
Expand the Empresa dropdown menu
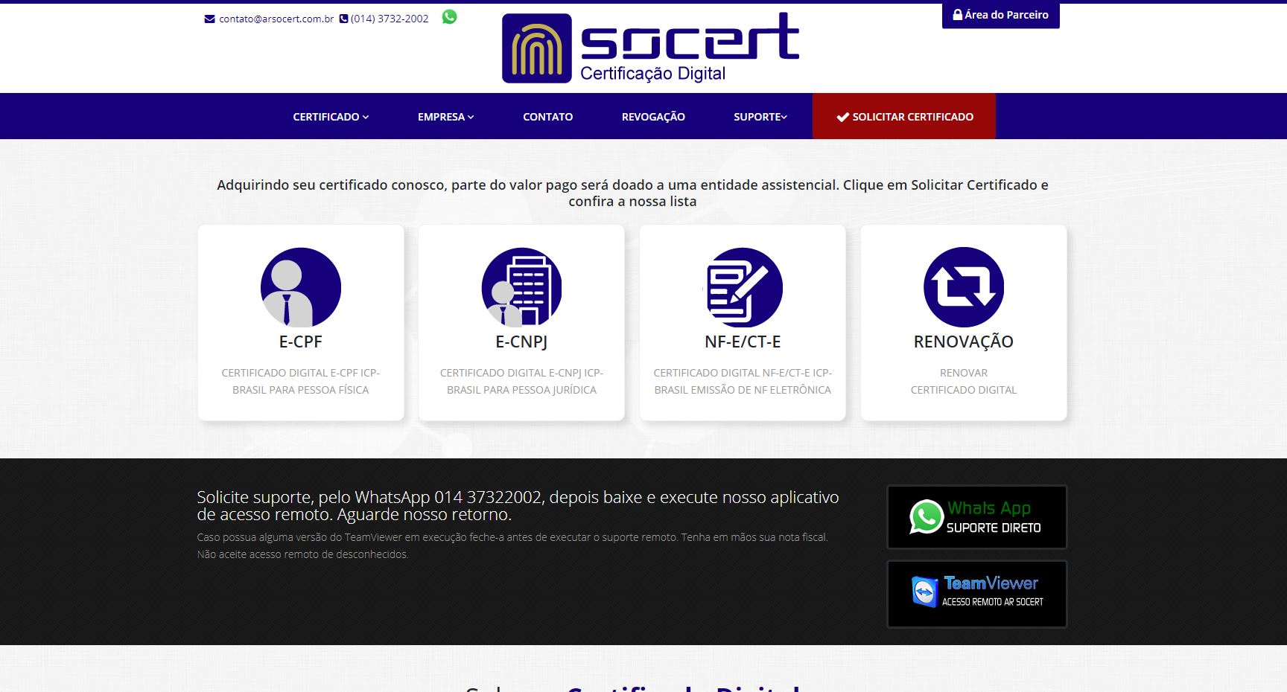pyautogui.click(x=445, y=117)
